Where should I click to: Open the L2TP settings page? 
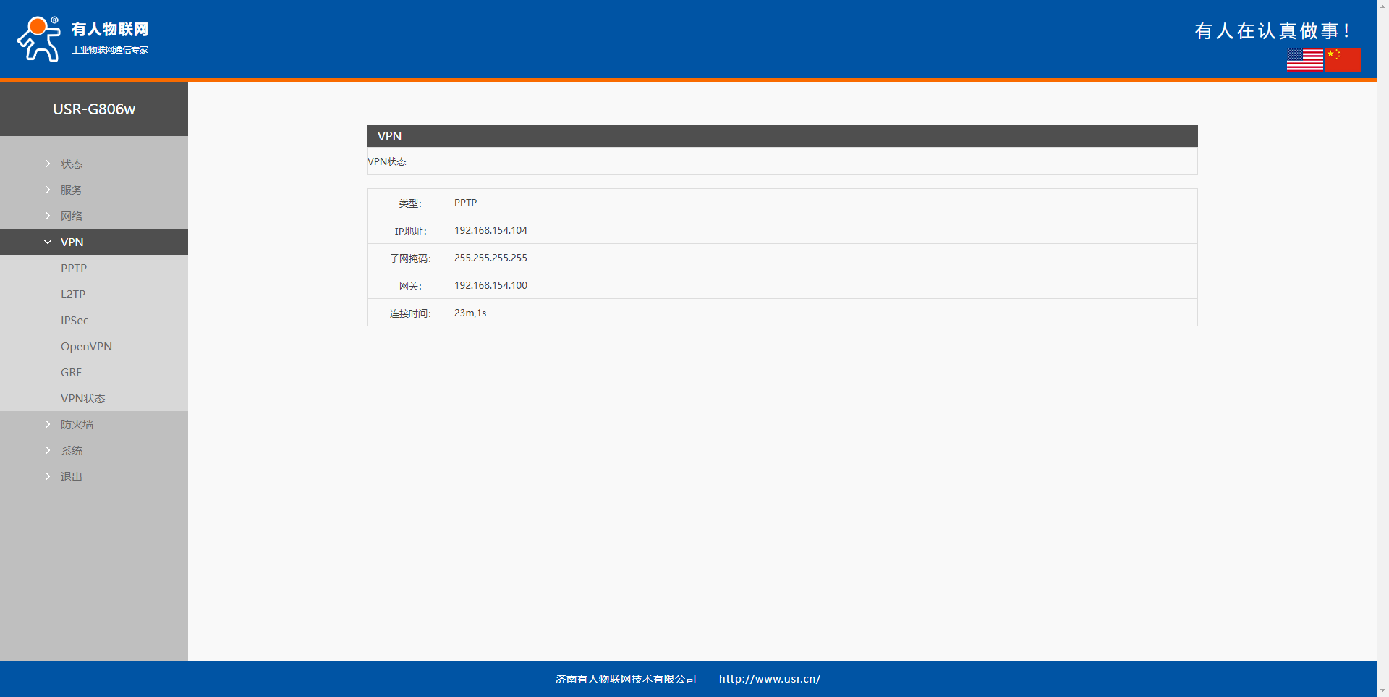(x=73, y=295)
